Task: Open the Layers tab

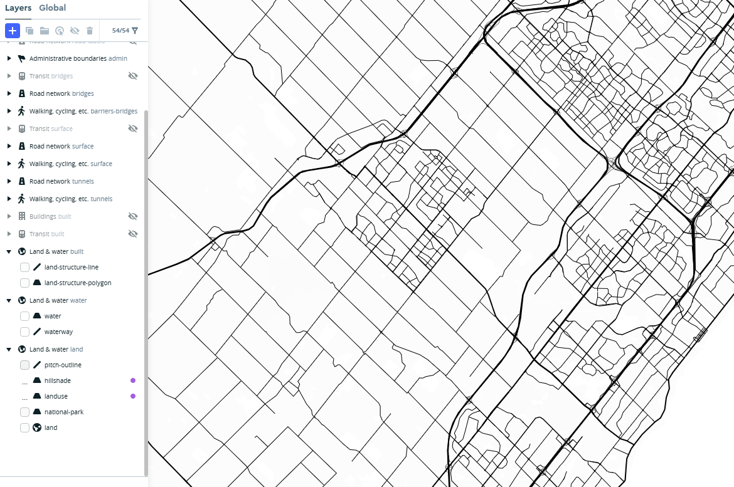Action: pyautogui.click(x=18, y=8)
